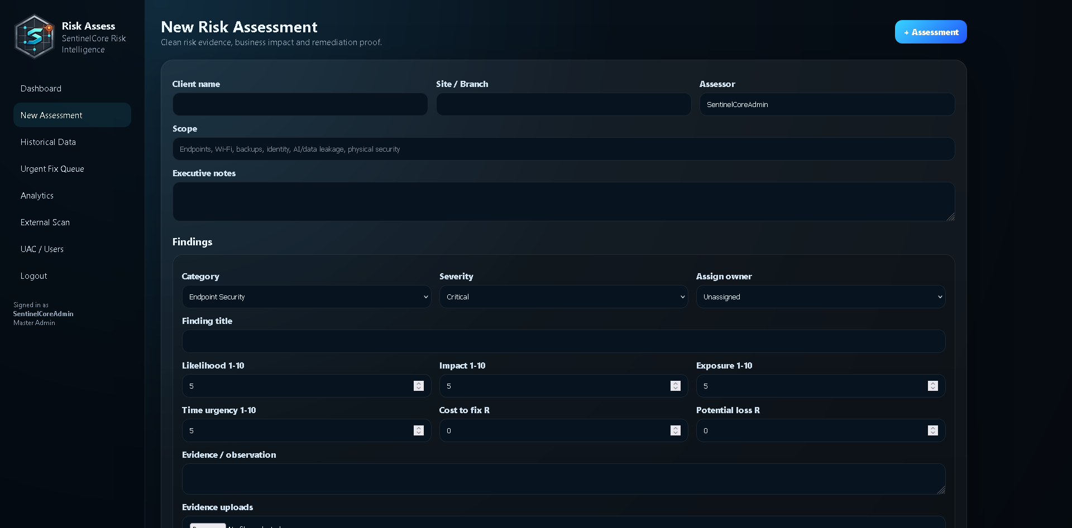Viewport: 1072px width, 528px height.
Task: Go to Historical Data
Action: pyautogui.click(x=72, y=142)
